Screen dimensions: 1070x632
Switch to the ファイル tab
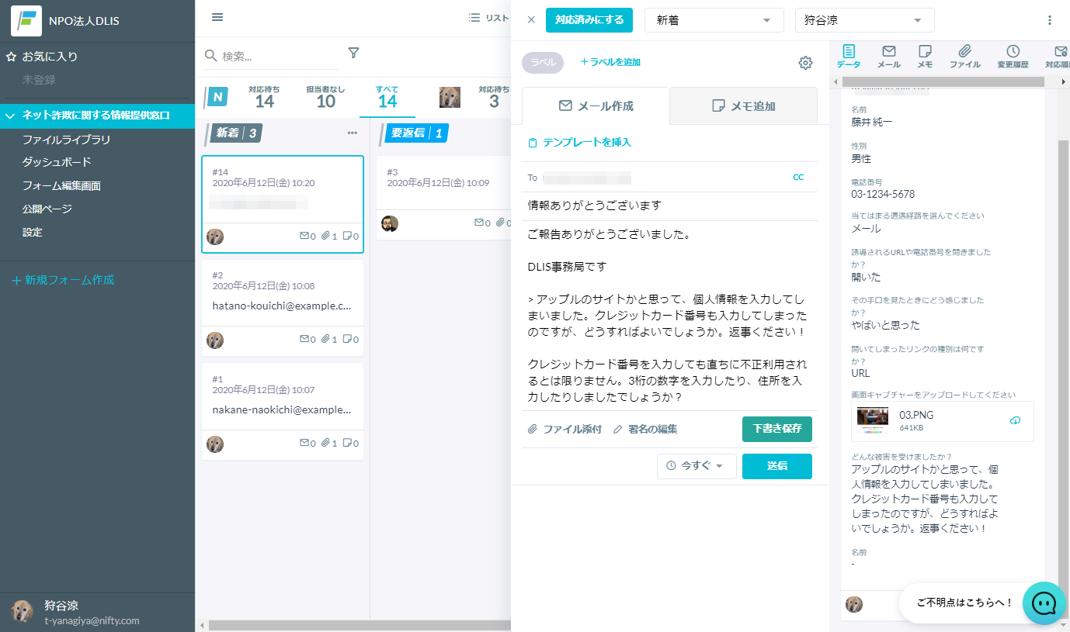tap(965, 57)
